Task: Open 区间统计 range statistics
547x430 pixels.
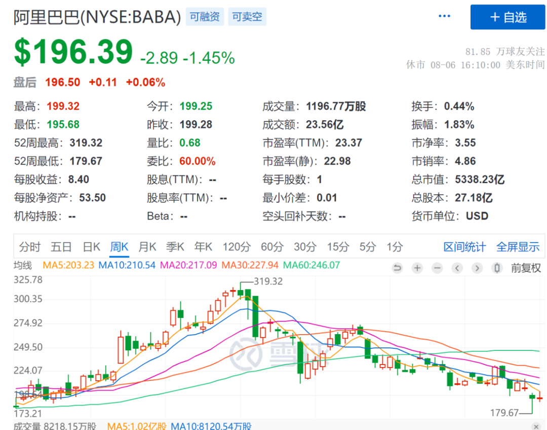Action: pyautogui.click(x=464, y=246)
